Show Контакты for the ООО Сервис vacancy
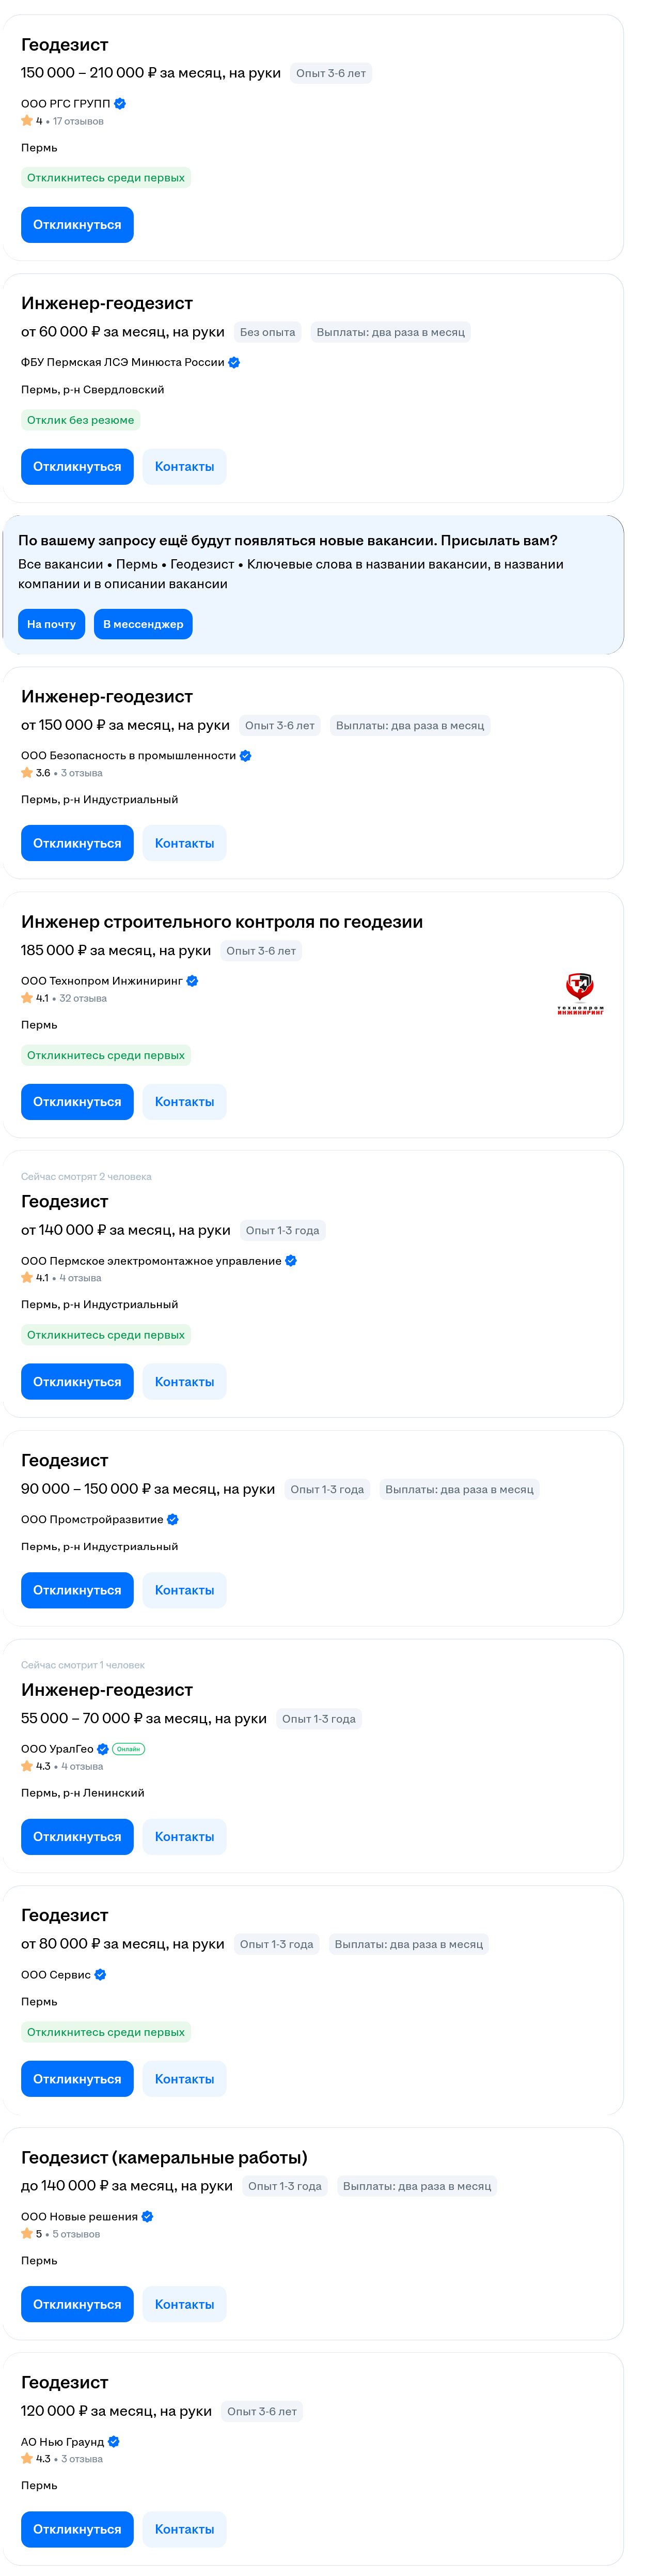The width and height of the screenshot is (646, 2576). [185, 2079]
